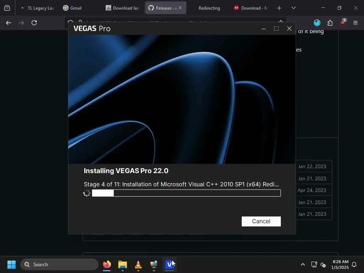Open a new browser tab
The width and height of the screenshot is (364, 273).
[x=279, y=8]
